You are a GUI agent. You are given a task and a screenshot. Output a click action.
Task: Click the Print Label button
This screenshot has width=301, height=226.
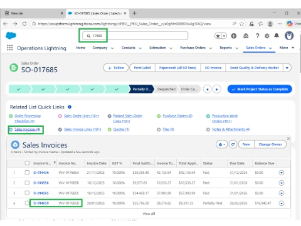pos(142,68)
